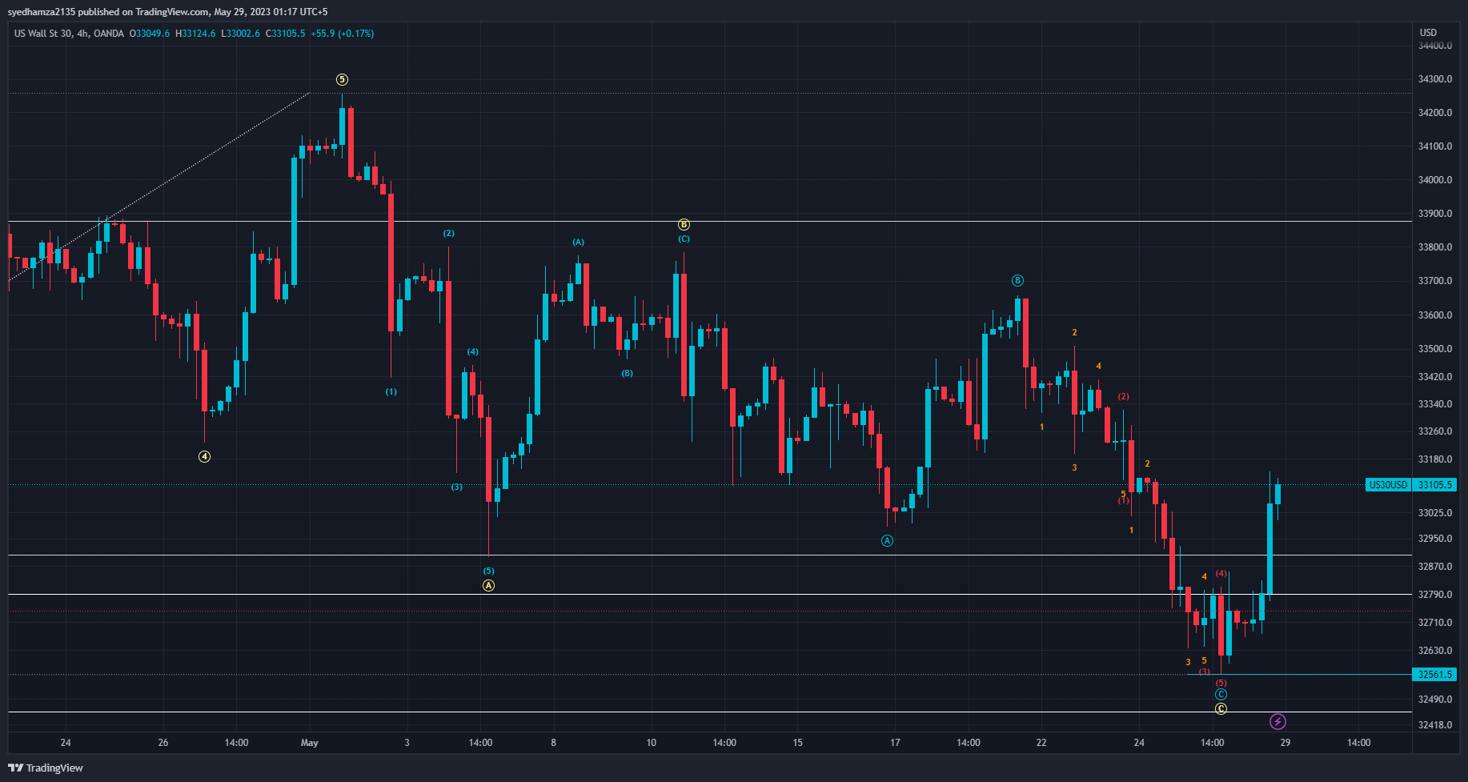This screenshot has height=782, width=1468.
Task: Click the 33420.0 price axis label
Action: (1434, 377)
